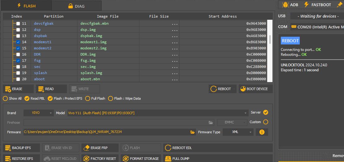Click the FACTORY RESET button
Screen dimensions: 344x162
99,159
